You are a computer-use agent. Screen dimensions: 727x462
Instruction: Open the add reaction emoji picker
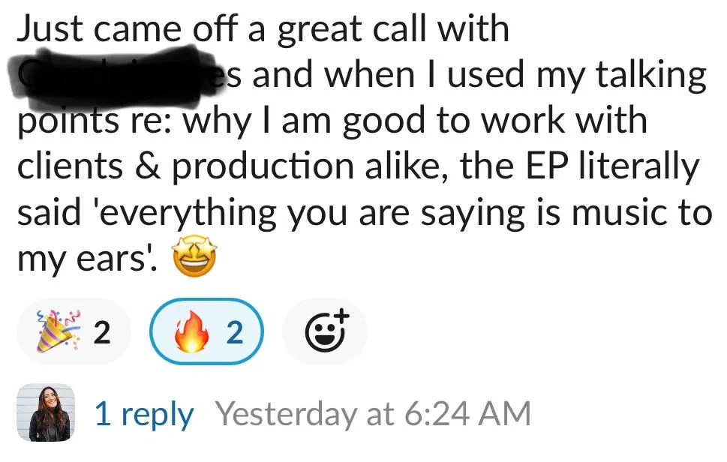tap(325, 331)
